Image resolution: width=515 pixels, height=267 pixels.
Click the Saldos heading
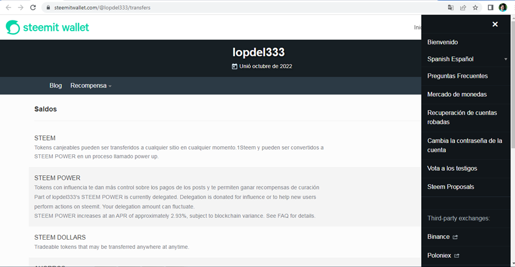click(x=46, y=109)
